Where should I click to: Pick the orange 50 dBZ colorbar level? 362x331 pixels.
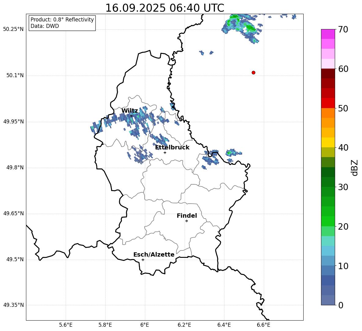328,113
